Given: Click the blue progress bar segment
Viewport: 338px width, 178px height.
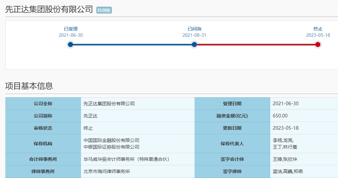Looking at the screenshot, I should point(132,44).
